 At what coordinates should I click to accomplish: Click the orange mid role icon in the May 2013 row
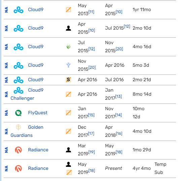[x=68, y=10]
